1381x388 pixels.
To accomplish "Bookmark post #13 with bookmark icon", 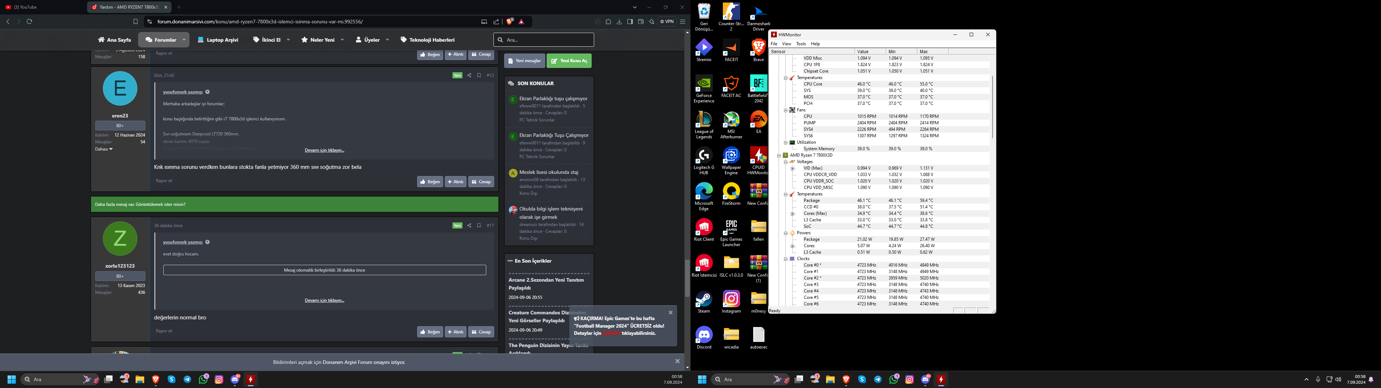I will 479,75.
